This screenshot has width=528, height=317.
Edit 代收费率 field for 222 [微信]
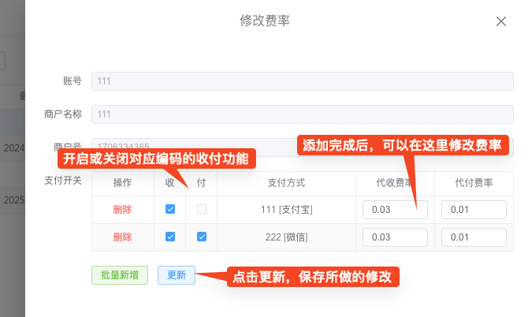pos(395,237)
